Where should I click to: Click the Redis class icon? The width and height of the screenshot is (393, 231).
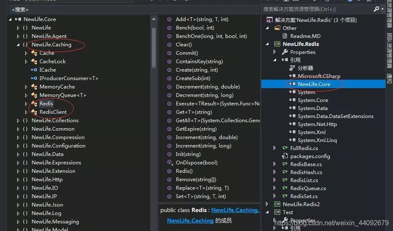point(34,104)
